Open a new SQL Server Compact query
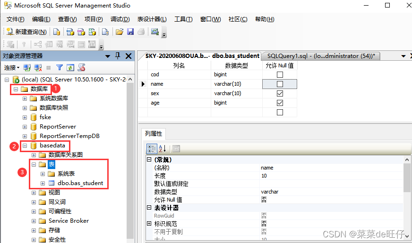The image size is (412, 243). [x=105, y=32]
